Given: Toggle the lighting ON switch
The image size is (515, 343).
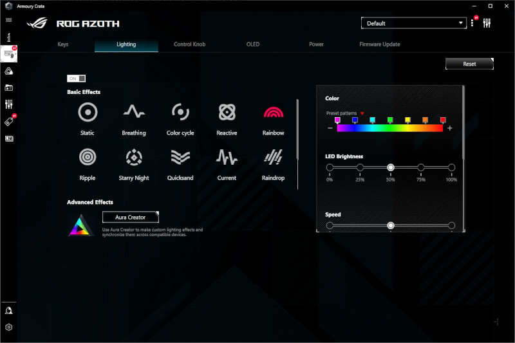Looking at the screenshot, I should (x=76, y=79).
